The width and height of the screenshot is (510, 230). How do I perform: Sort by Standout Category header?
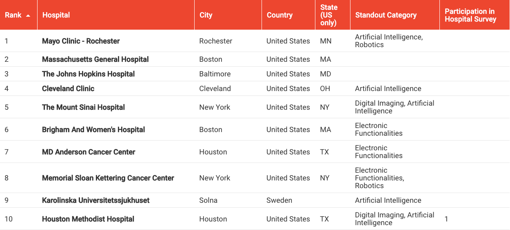click(386, 15)
